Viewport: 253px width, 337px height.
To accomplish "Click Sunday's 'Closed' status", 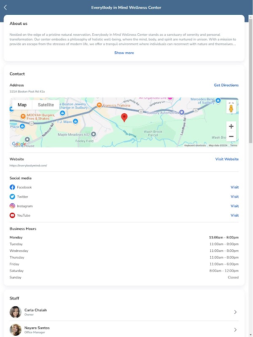I will pos(233,278).
